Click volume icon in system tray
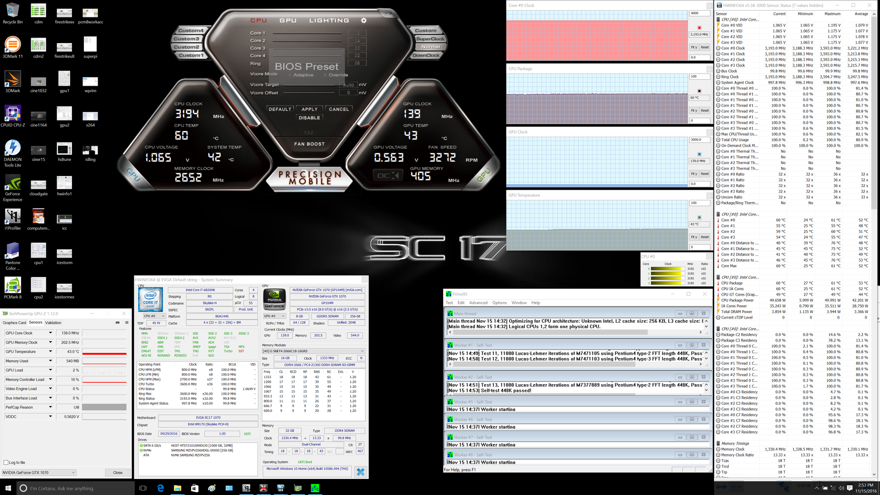Screen dimensions: 880x495 pos(841,488)
